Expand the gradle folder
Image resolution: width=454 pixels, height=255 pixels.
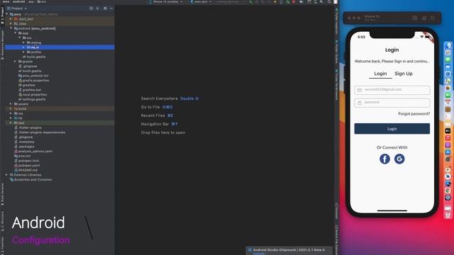pos(15,62)
